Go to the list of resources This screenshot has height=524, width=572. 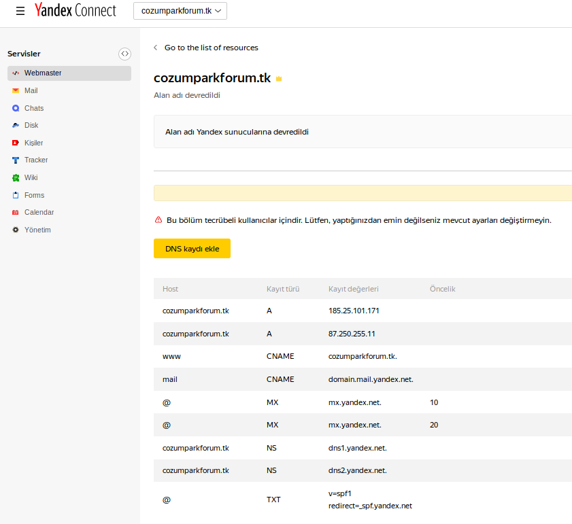coord(212,48)
